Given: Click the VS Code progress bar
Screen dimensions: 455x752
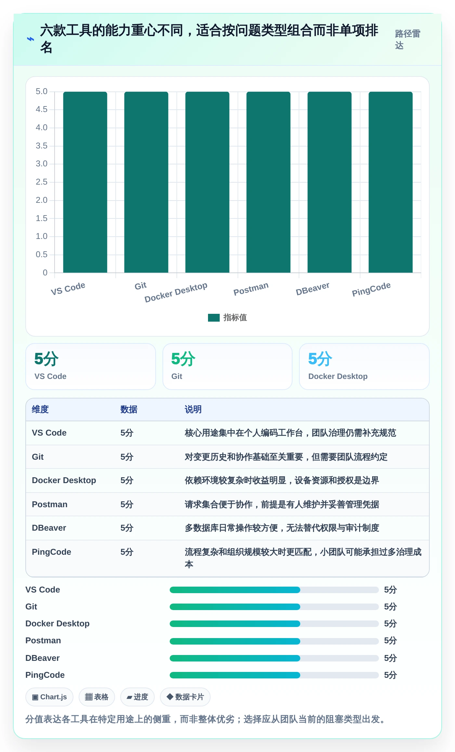Looking at the screenshot, I should (274, 590).
